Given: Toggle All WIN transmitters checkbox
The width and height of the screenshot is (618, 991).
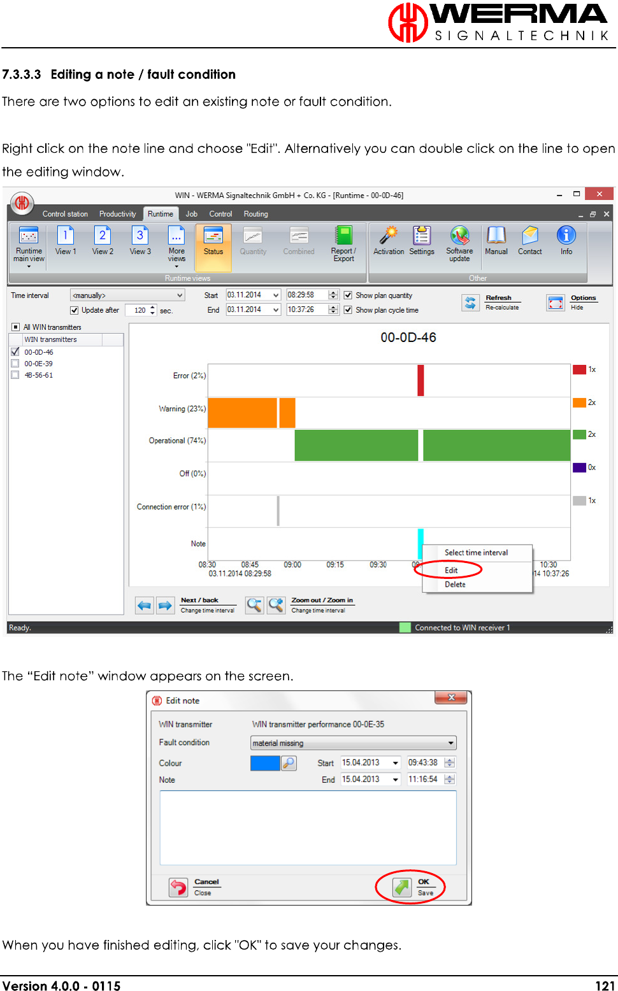Looking at the screenshot, I should pos(16,327).
